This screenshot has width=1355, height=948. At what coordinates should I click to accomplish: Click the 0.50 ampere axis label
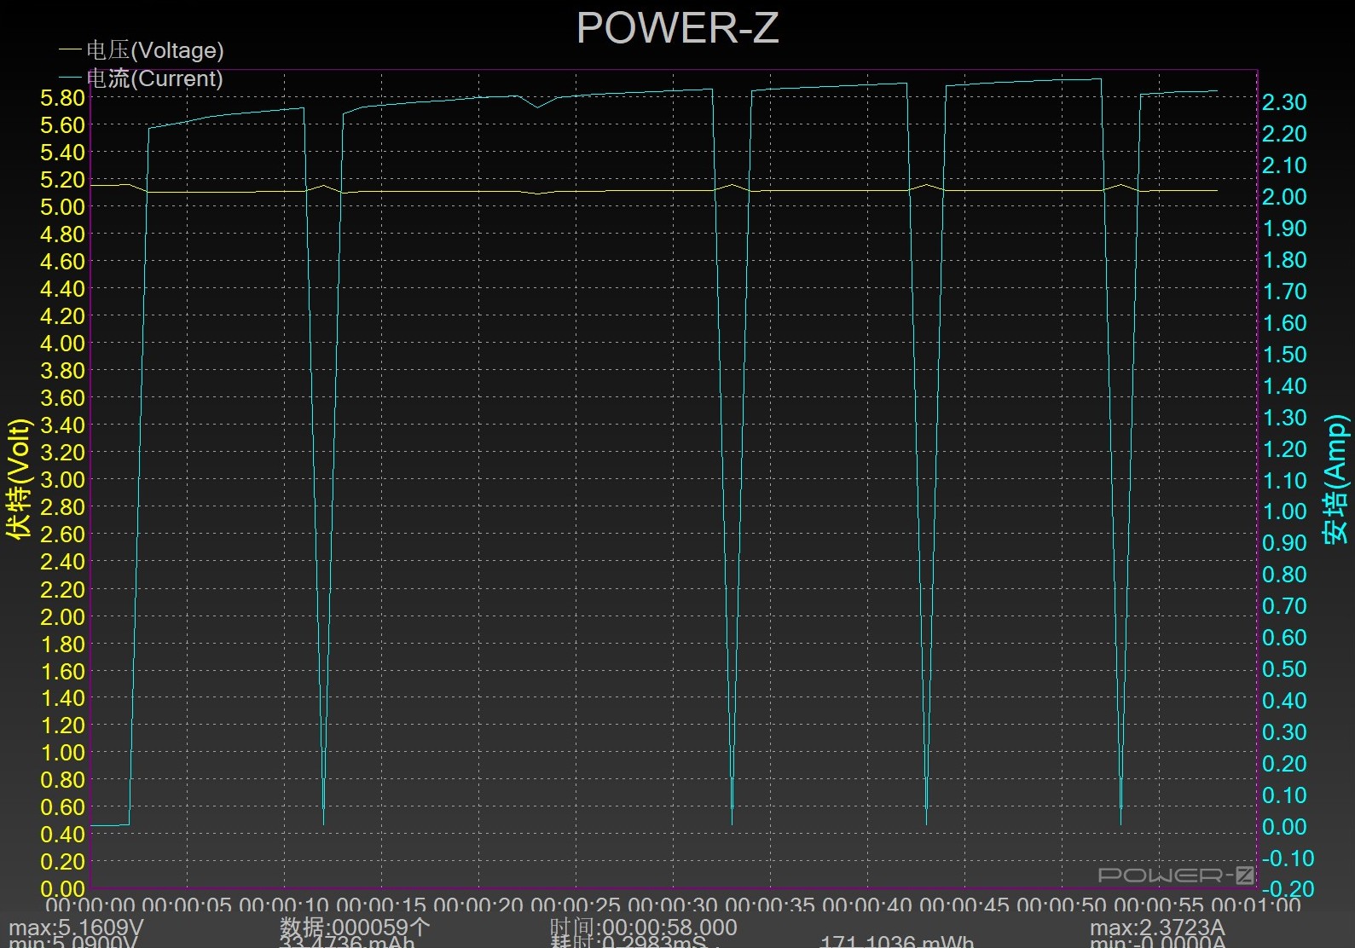tap(1284, 669)
